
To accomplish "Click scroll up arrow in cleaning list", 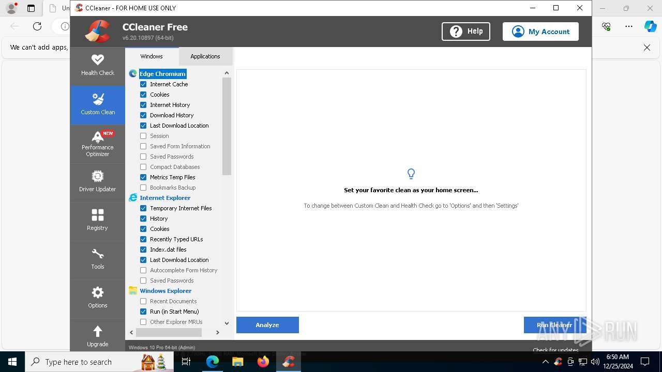I will (227, 73).
